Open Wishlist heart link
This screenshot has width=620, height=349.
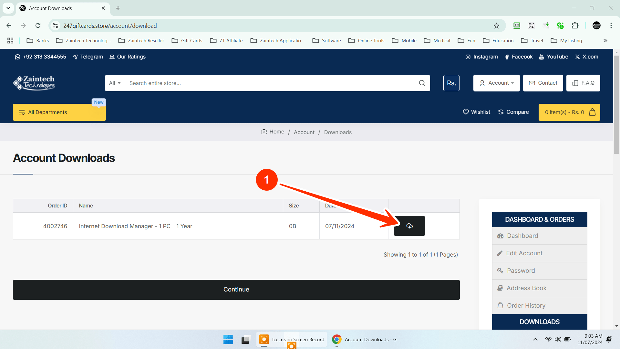click(x=476, y=112)
